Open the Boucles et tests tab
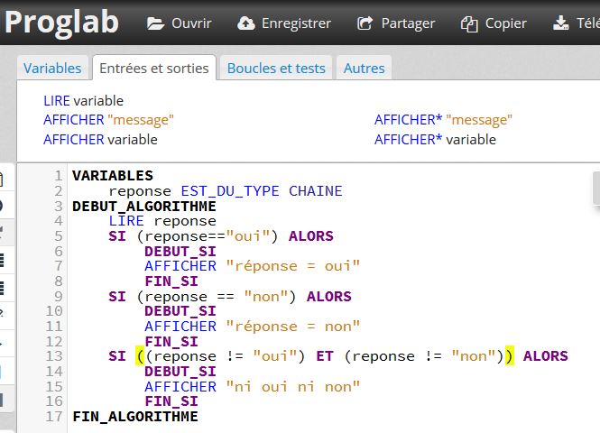This screenshot has height=433, width=600. pyautogui.click(x=276, y=69)
